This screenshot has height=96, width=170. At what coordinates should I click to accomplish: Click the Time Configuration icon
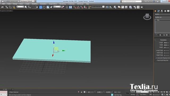coord(162,95)
